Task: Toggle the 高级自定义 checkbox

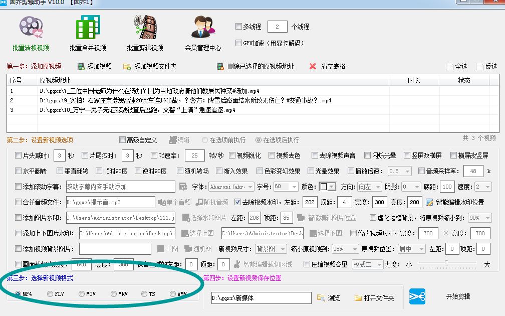Action: (122, 139)
